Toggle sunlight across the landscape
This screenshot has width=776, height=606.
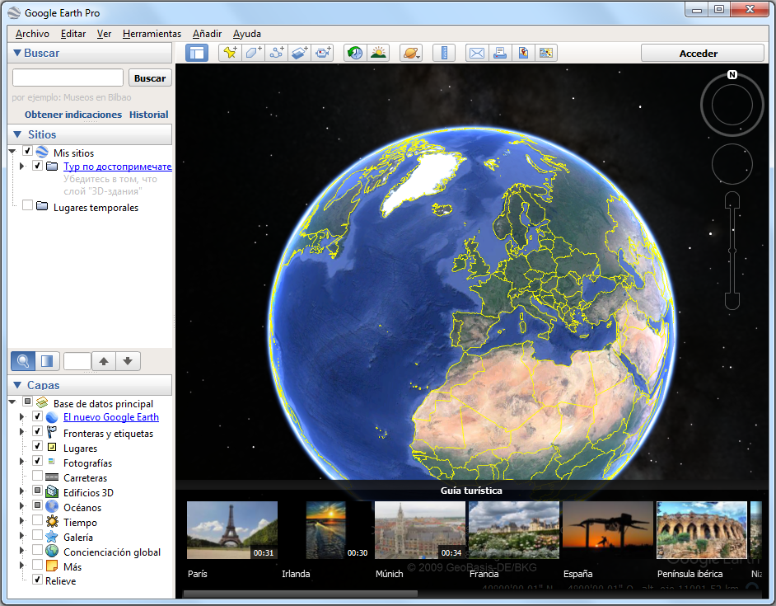tap(377, 52)
